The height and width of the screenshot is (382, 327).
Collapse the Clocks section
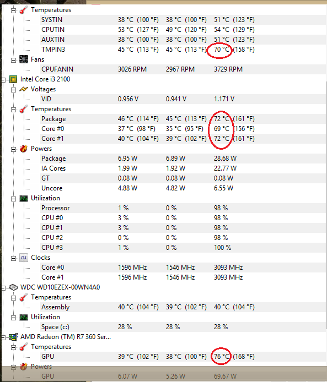click(x=13, y=258)
